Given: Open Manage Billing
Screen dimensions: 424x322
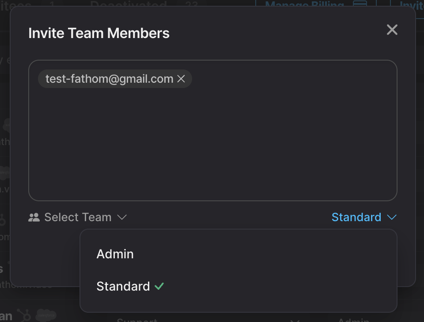Looking at the screenshot, I should 304,4.
